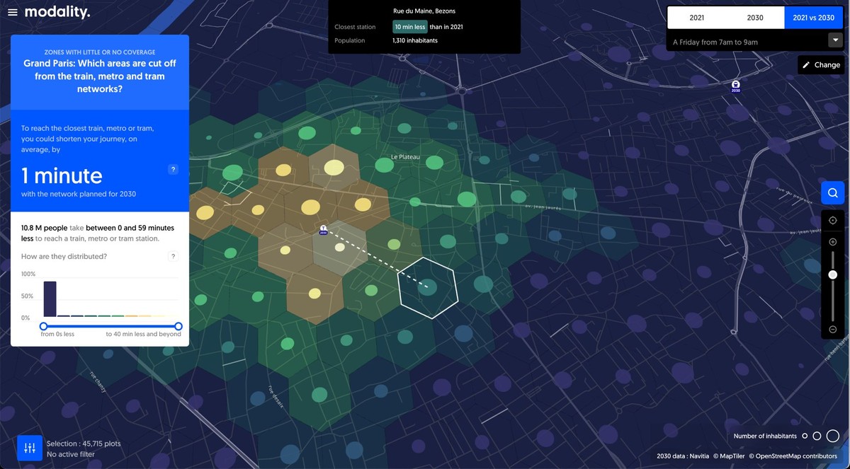Click the medium inhabitants legend circle

[817, 436]
